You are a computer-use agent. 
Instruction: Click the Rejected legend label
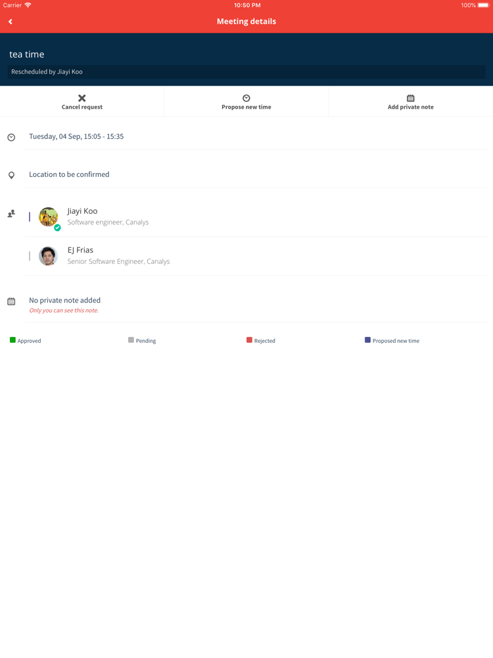tap(264, 341)
